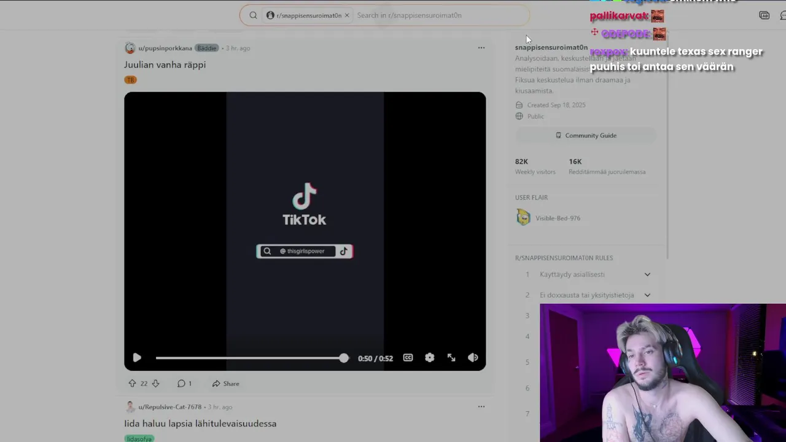786x442 pixels.
Task: Open post Iida haluu lapsia lähitulevaisuudessa
Action: [200, 424]
